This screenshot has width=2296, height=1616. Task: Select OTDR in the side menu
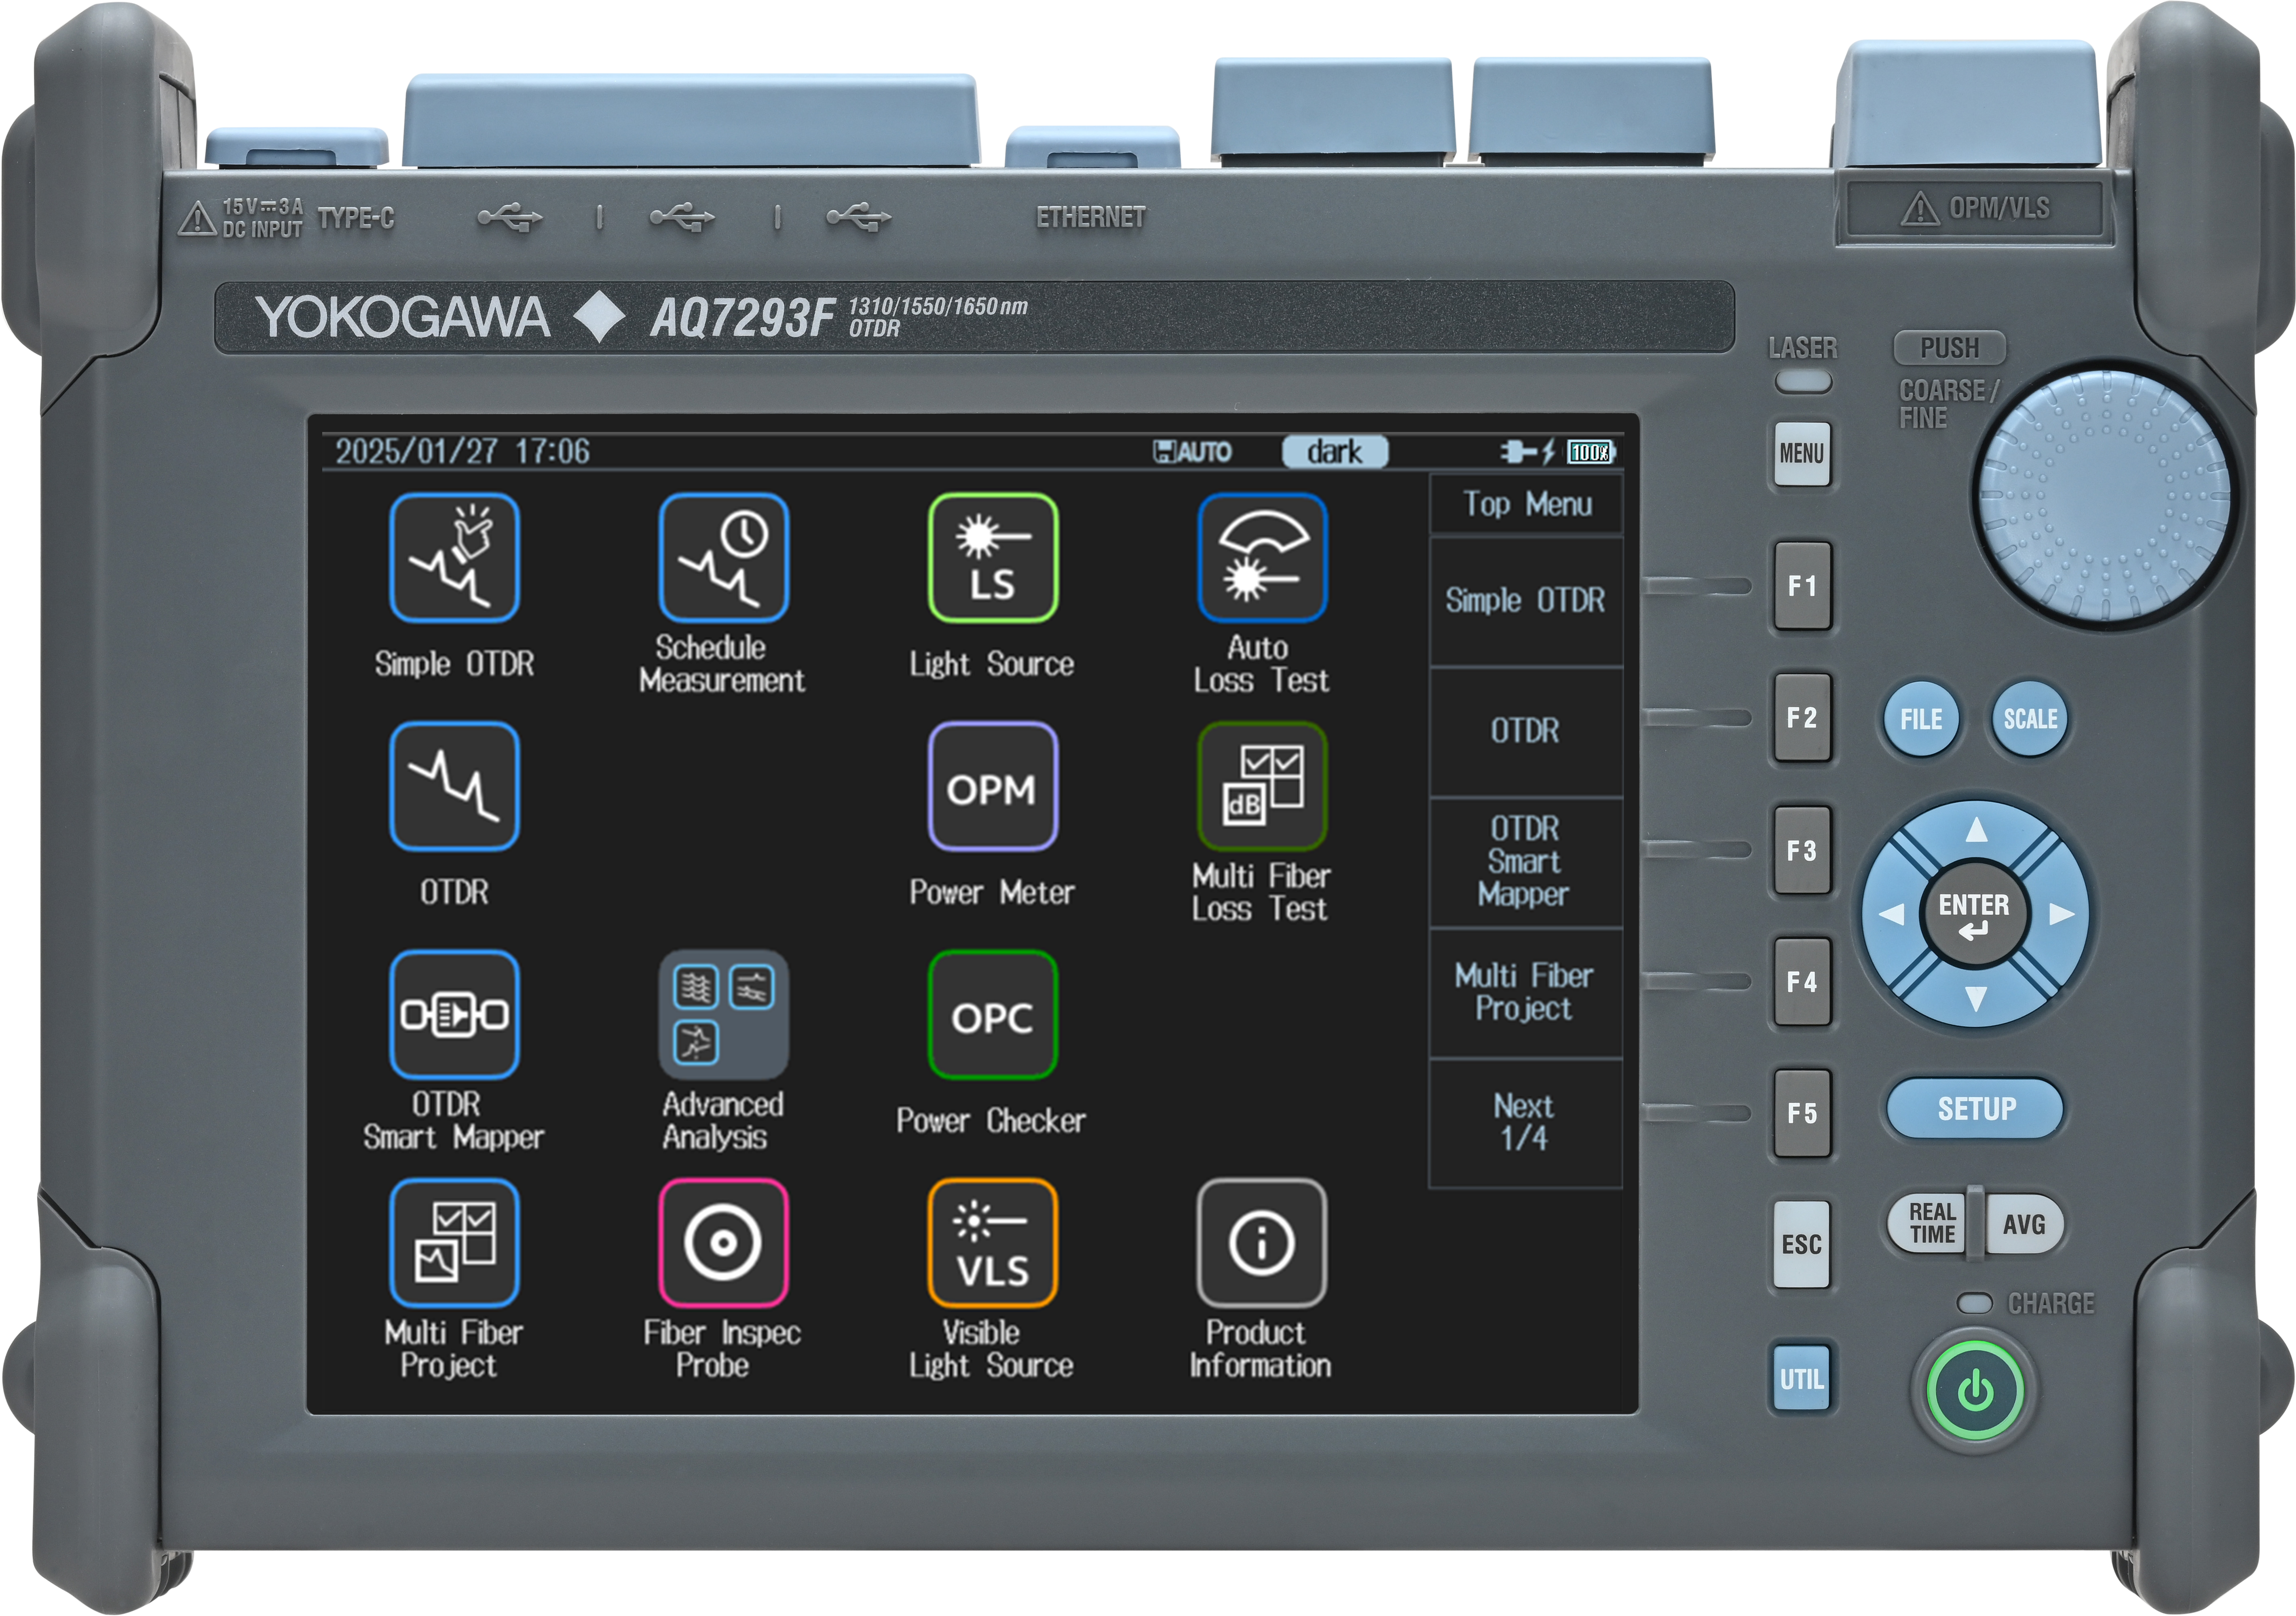click(1524, 731)
